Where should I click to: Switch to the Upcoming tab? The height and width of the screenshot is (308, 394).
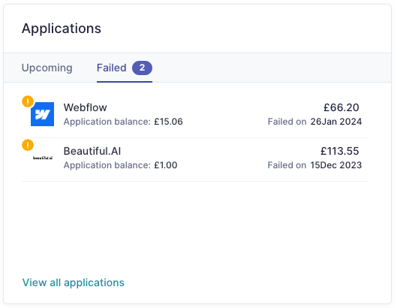[x=47, y=68]
